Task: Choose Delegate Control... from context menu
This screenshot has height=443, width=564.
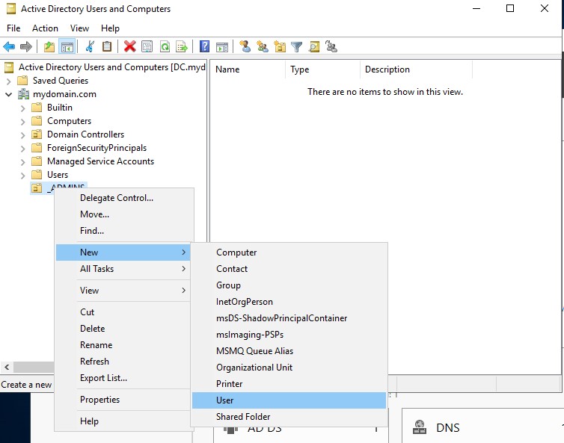Action: click(123, 198)
